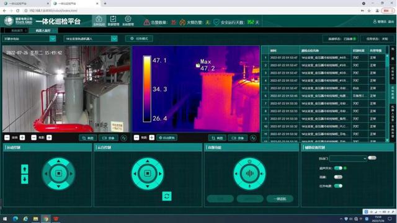Toggle the infrared power switch
This screenshot has height=223, width=397.
pos(338,186)
